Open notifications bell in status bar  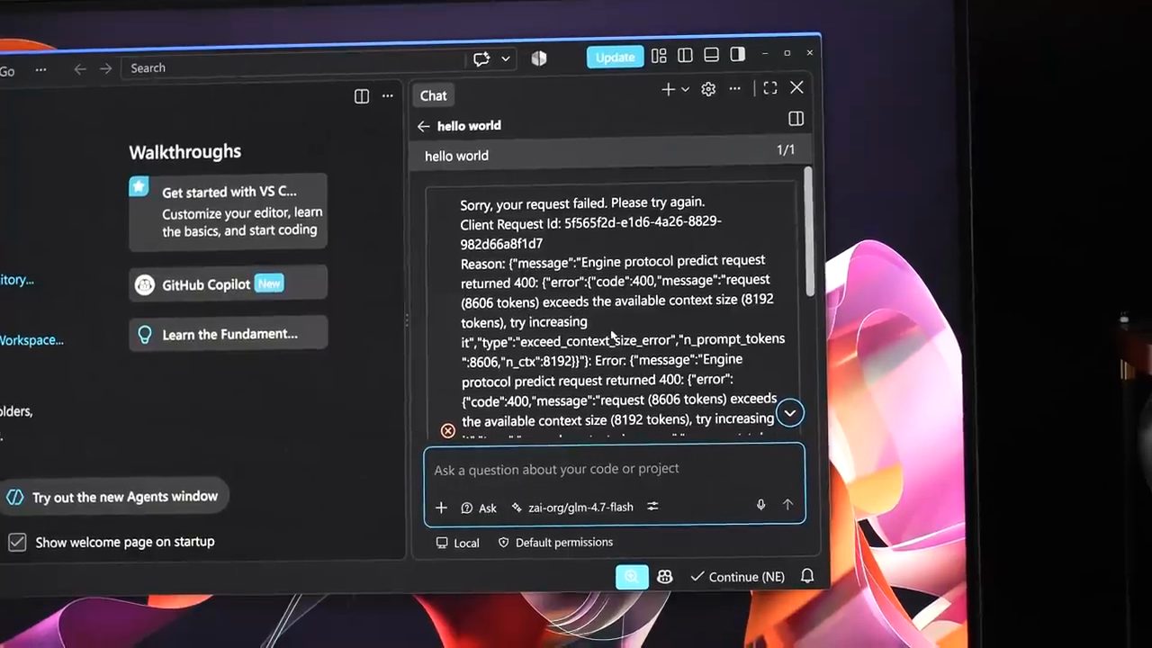click(807, 576)
